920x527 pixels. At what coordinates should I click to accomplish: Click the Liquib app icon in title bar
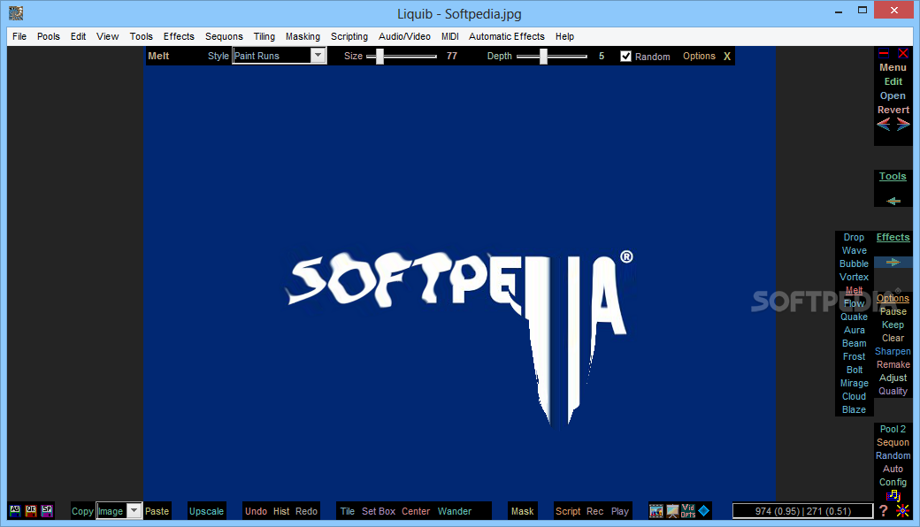16,13
